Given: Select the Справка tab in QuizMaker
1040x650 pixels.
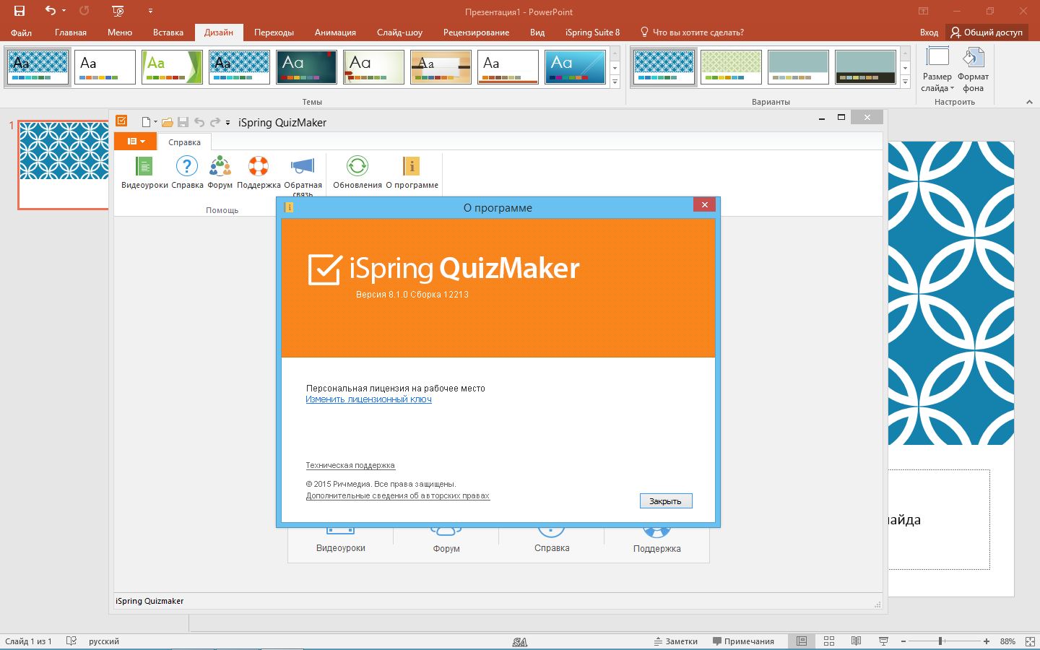Looking at the screenshot, I should click(x=184, y=142).
